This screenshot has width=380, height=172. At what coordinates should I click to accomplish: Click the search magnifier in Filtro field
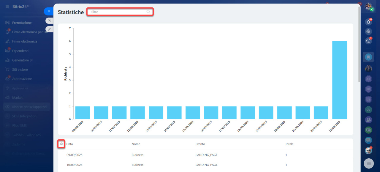(x=148, y=12)
